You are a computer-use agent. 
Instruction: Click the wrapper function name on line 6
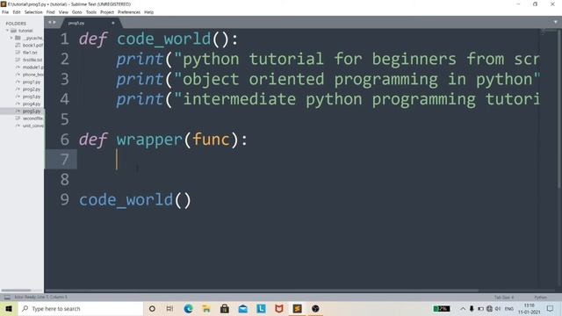coord(149,140)
